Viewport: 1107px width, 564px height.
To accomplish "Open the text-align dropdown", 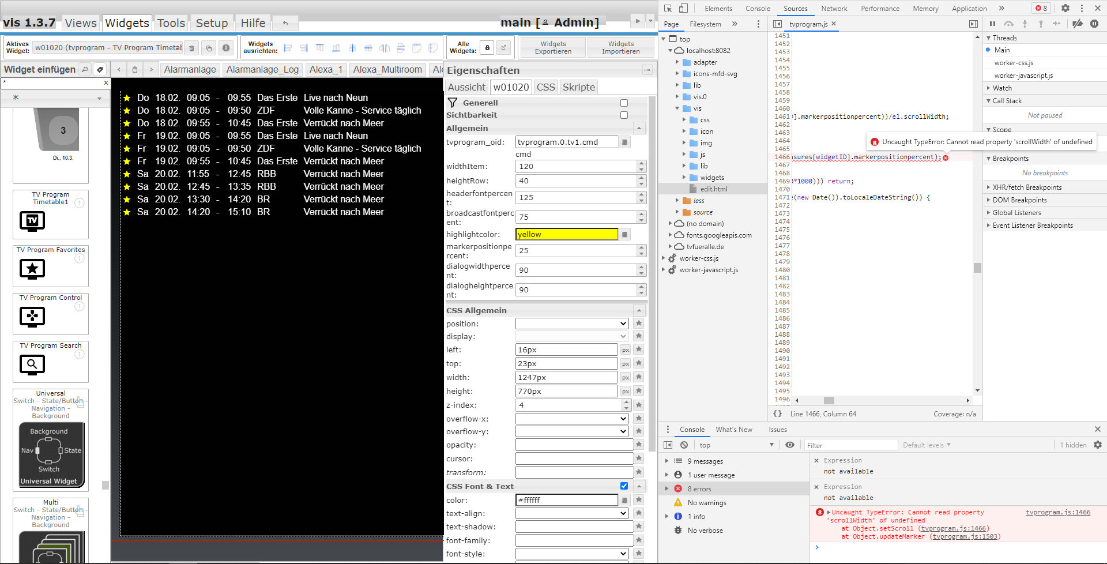I will (572, 513).
